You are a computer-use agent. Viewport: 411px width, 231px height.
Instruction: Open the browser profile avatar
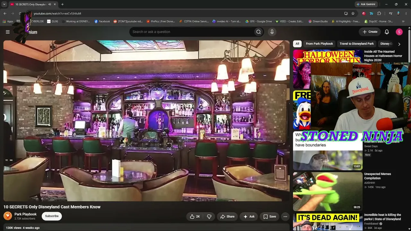tap(398, 13)
